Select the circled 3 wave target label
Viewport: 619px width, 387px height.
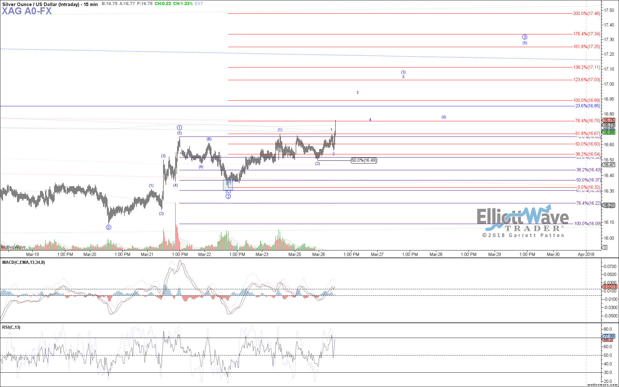525,37
